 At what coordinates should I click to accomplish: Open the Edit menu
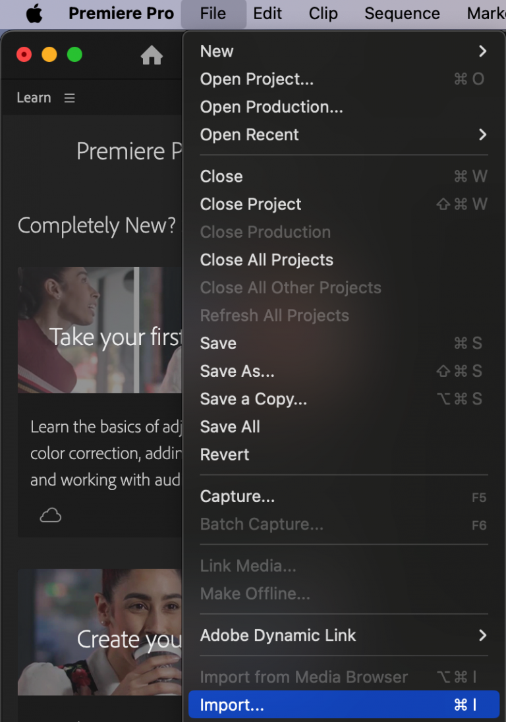tap(267, 13)
